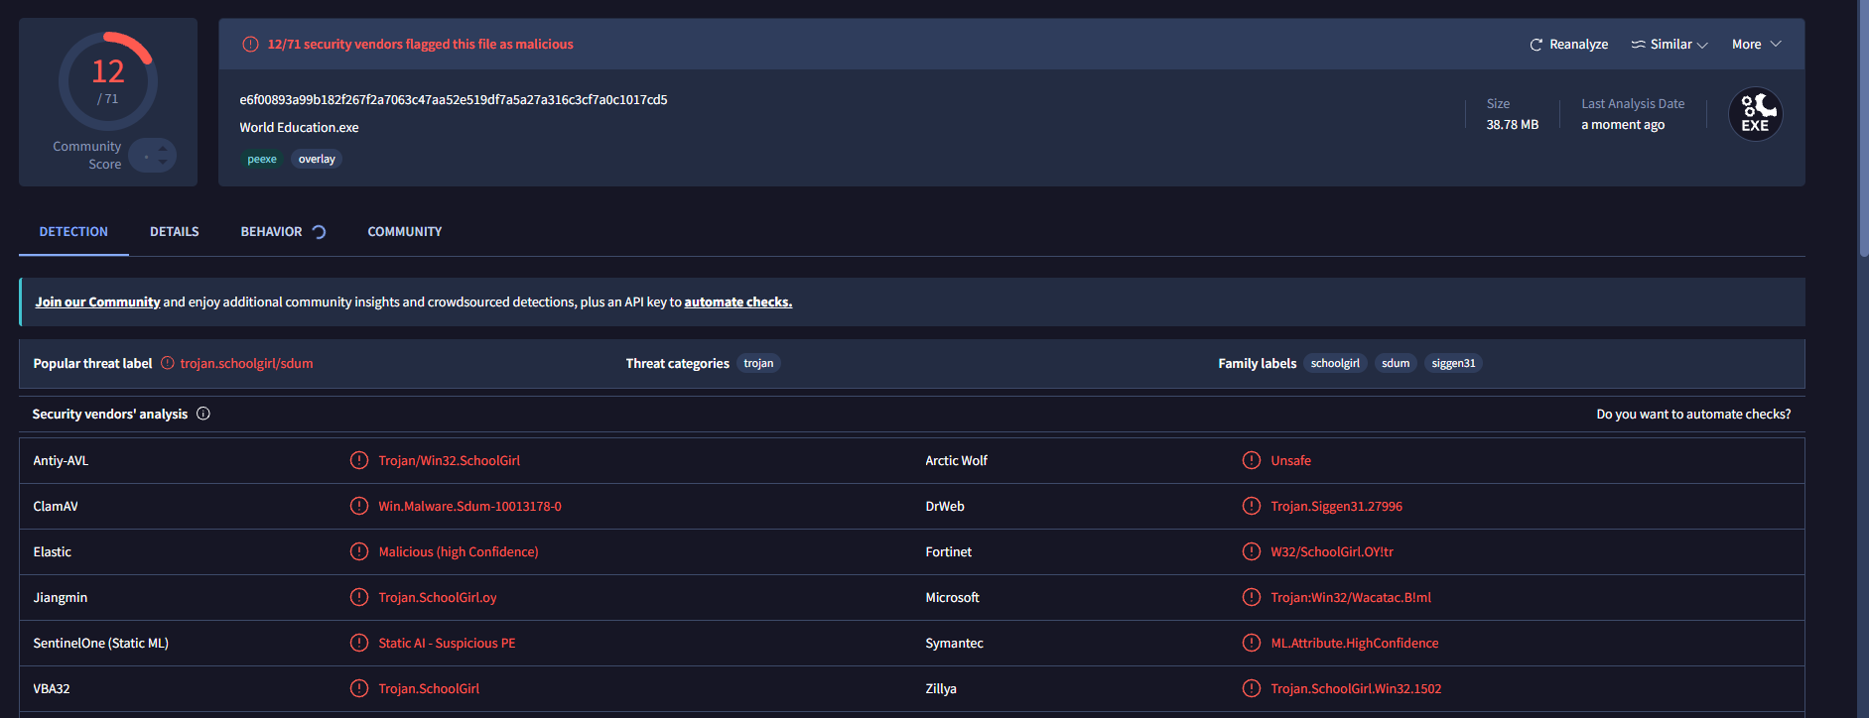Viewport: 1869px width, 718px height.
Task: Expand the Similar dropdown chevron
Action: click(x=1703, y=45)
